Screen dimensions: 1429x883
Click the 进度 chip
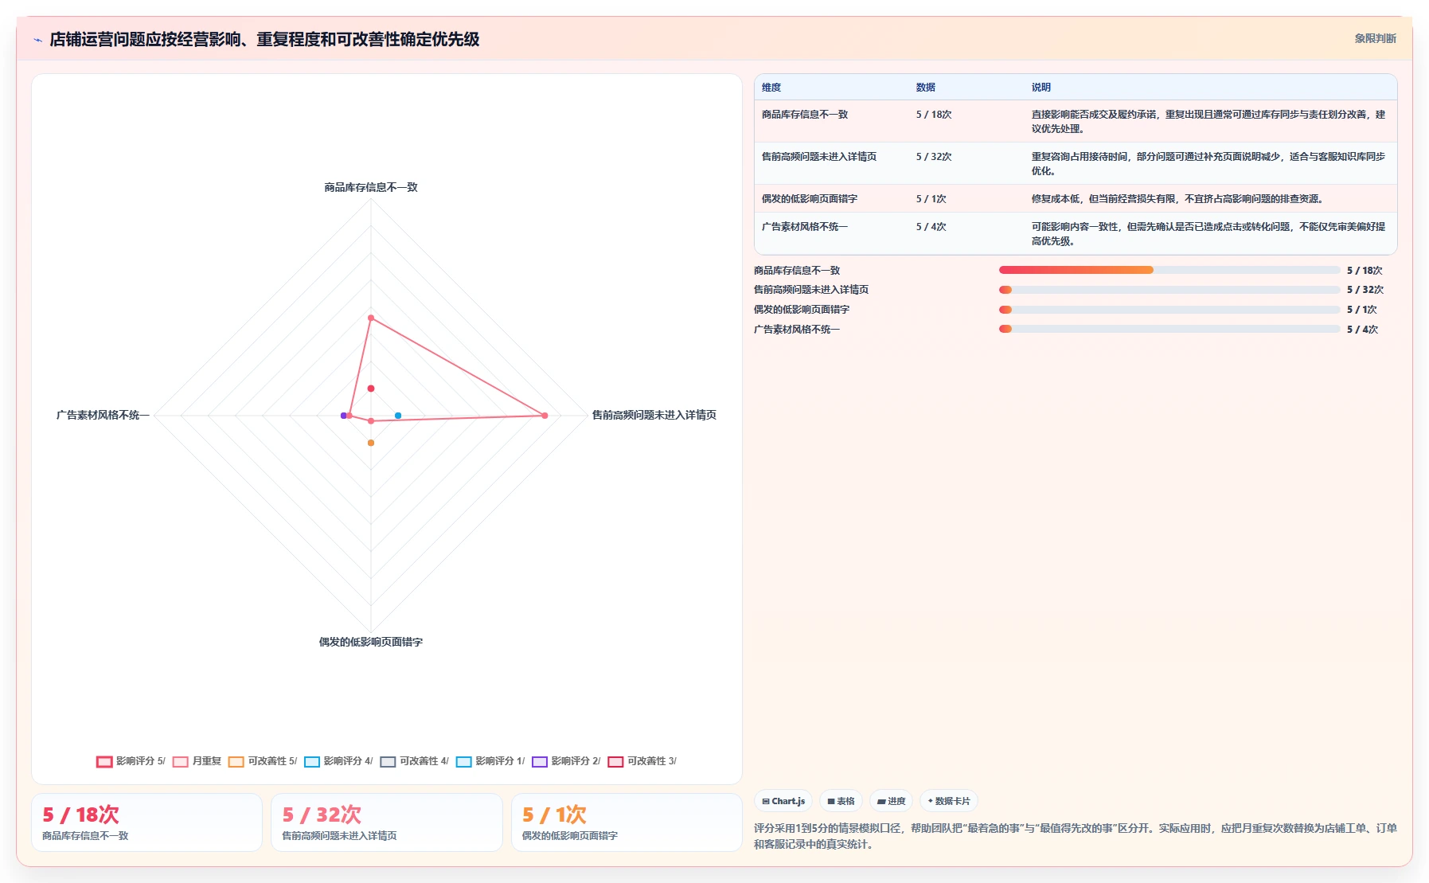[891, 801]
